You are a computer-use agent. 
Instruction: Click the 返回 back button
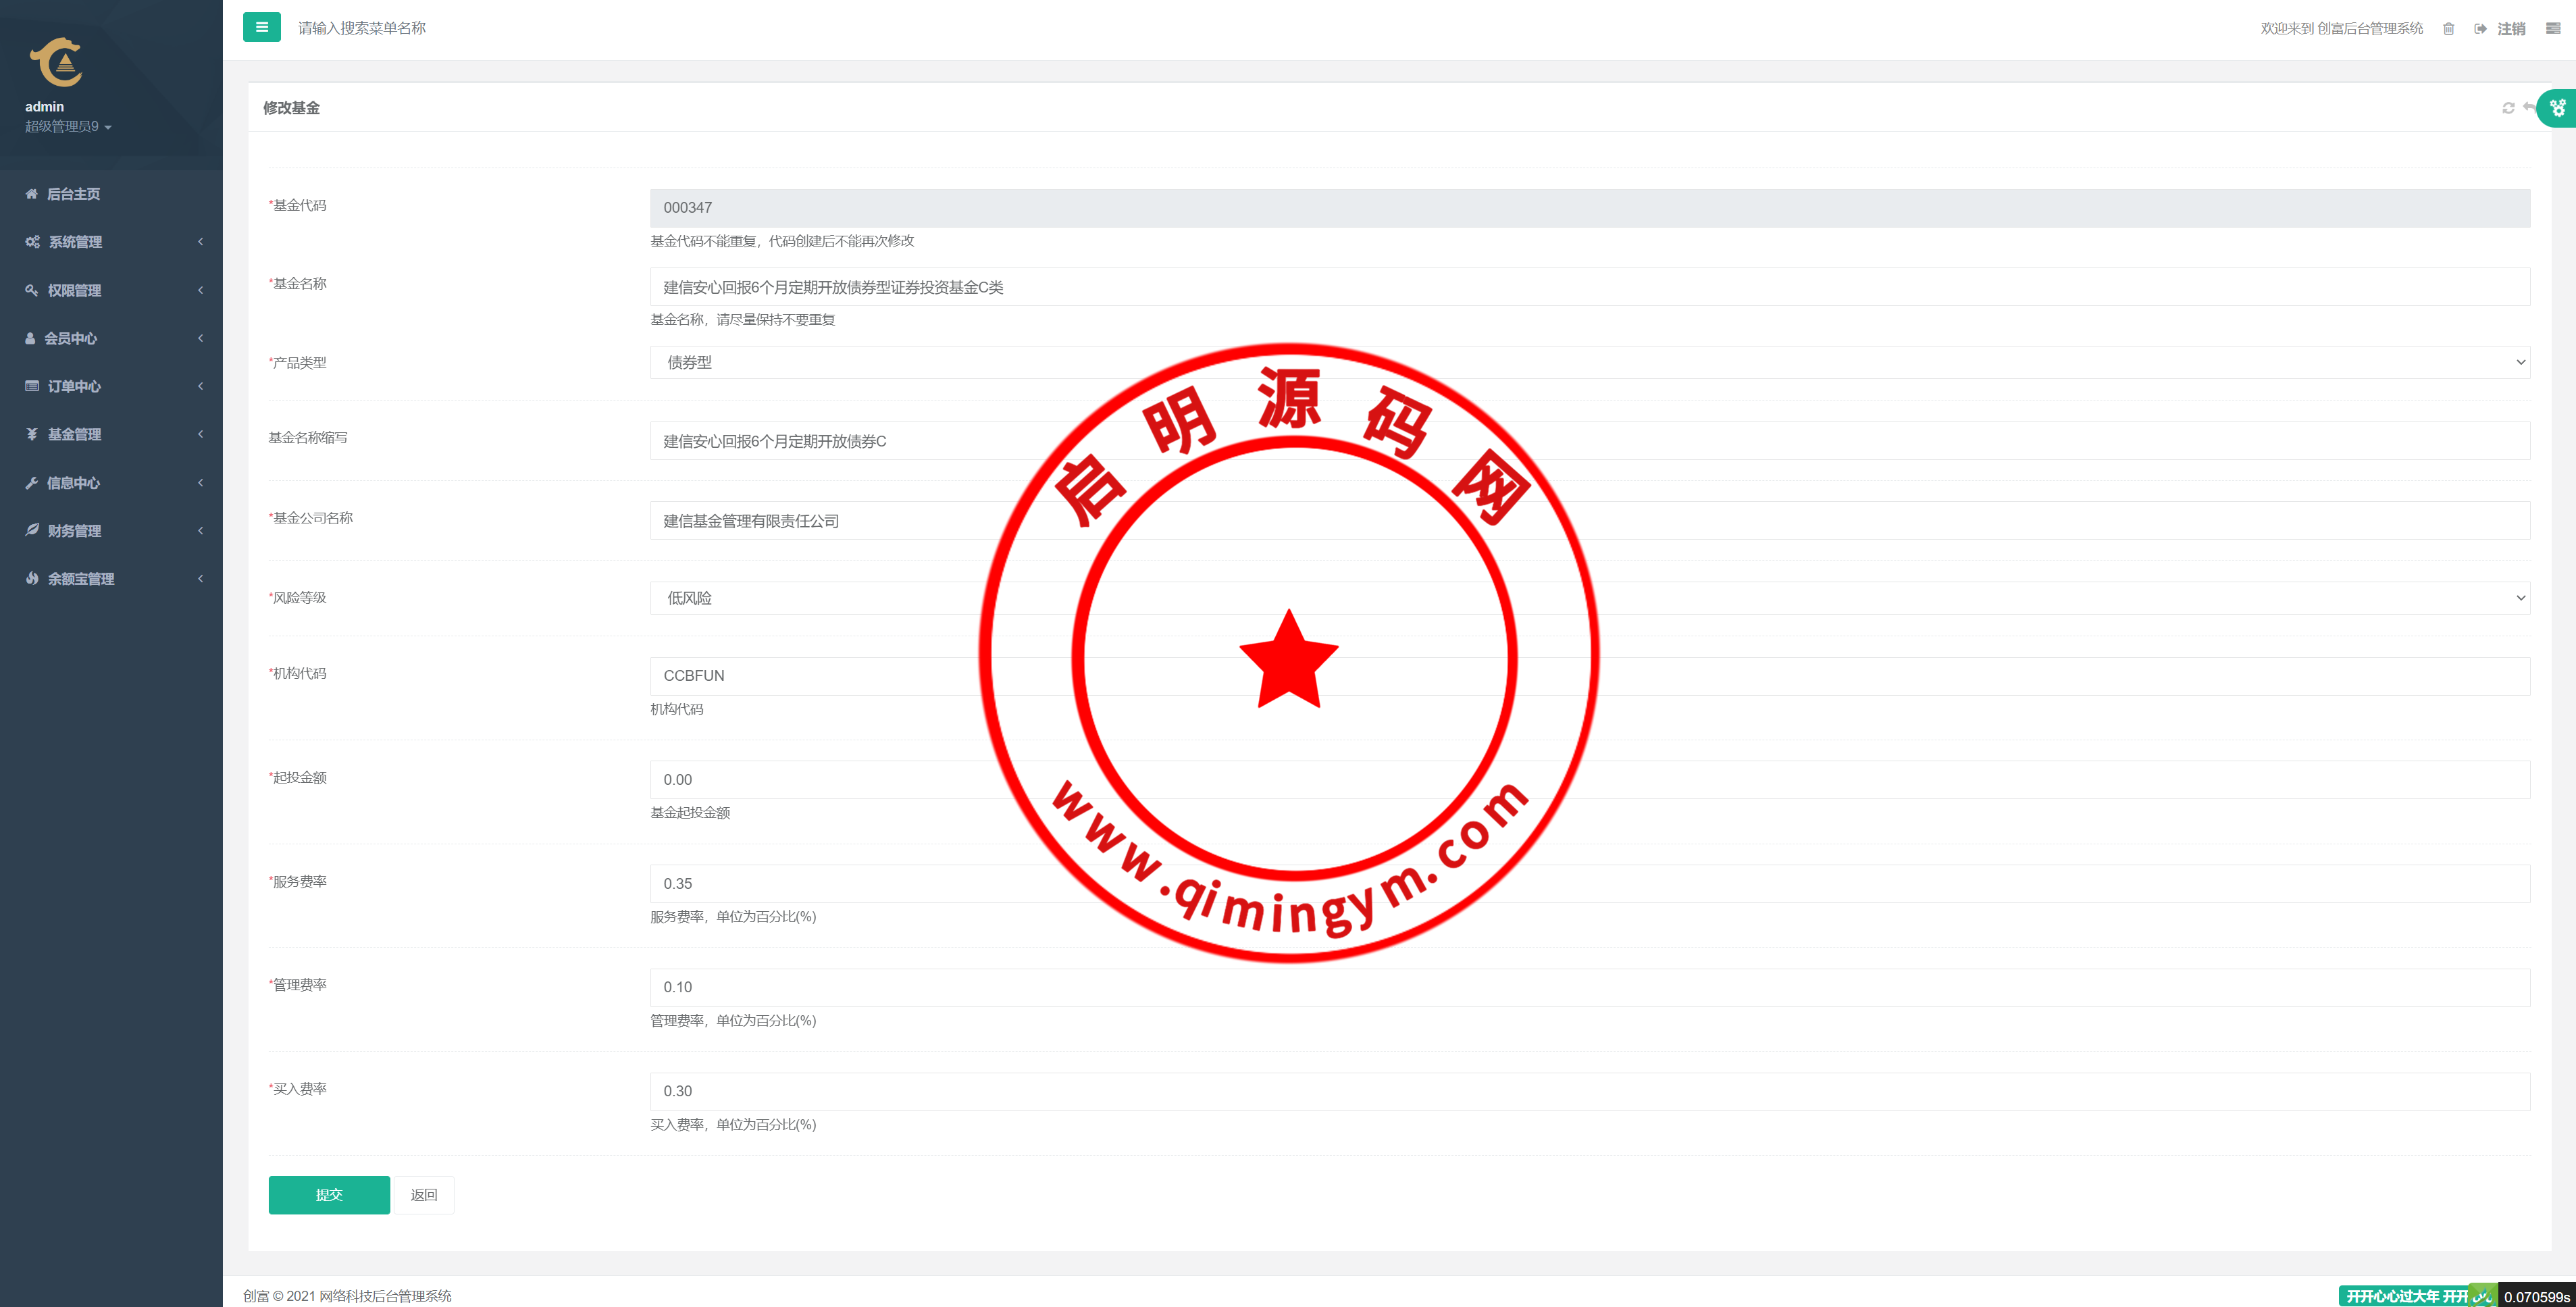[424, 1195]
